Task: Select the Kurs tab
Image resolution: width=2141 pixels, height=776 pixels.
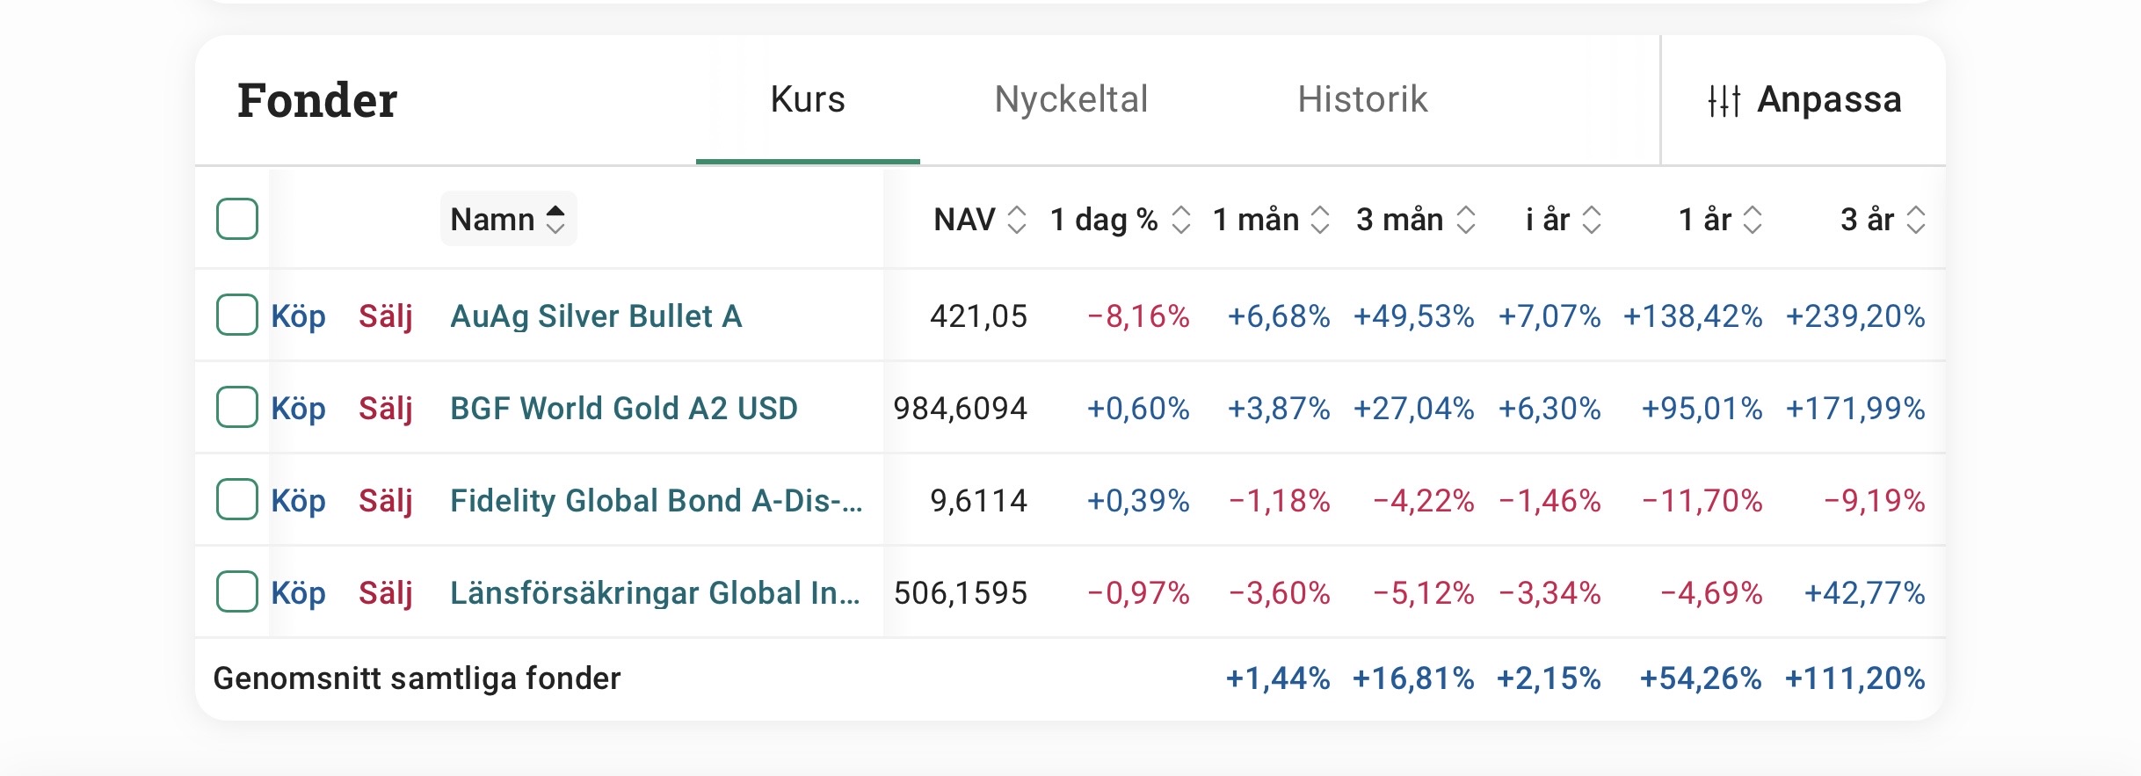Action: click(807, 99)
